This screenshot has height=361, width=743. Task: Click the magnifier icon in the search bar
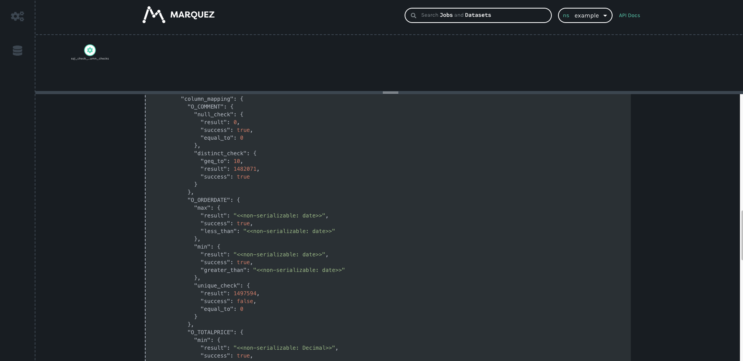(x=414, y=15)
